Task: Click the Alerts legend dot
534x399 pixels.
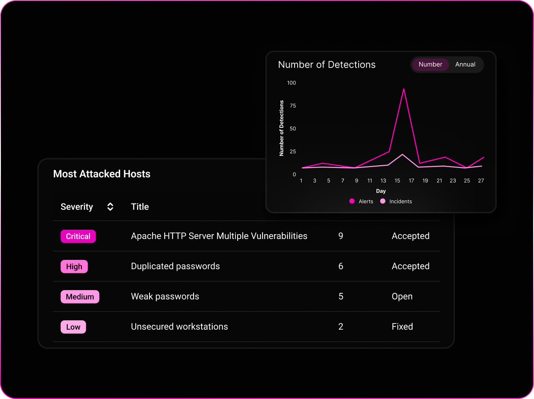Action: pos(352,201)
